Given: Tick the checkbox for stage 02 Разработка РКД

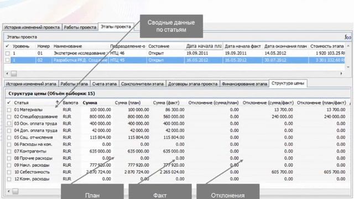Looking at the screenshot, I should pos(7,60).
